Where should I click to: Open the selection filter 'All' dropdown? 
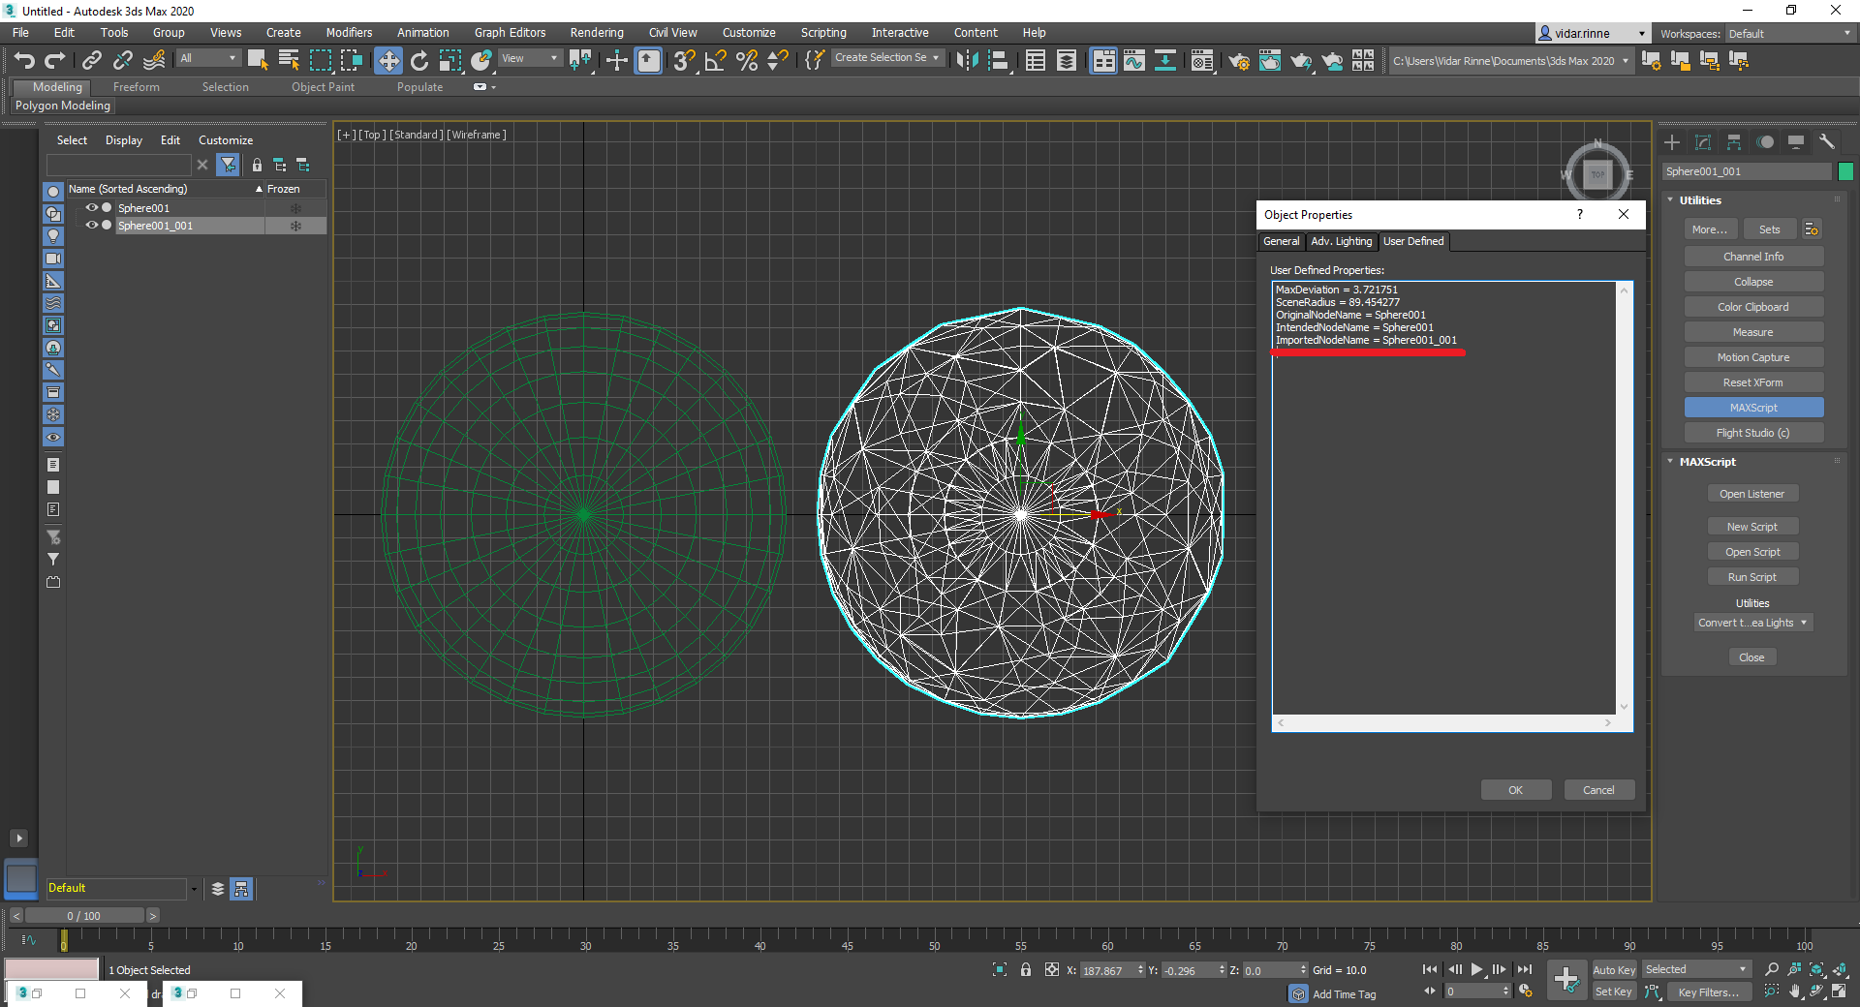[x=207, y=58]
